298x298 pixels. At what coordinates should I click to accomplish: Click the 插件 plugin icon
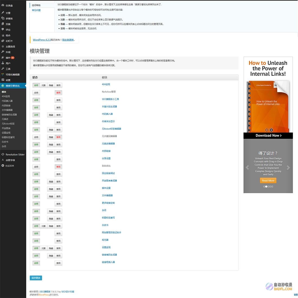click(3, 57)
